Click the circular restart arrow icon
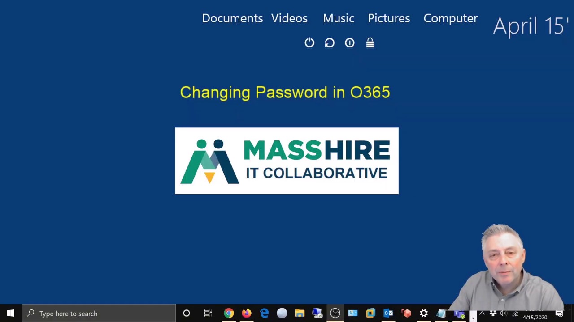Screen dimensions: 574x322 tap(330, 42)
